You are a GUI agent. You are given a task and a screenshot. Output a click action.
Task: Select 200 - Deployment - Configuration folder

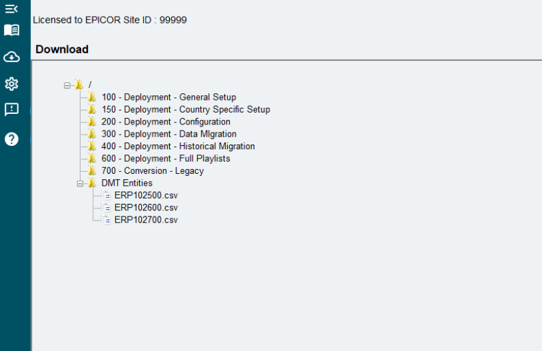click(166, 122)
